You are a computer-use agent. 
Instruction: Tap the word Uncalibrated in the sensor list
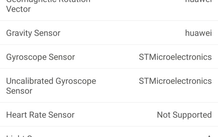[30, 81]
